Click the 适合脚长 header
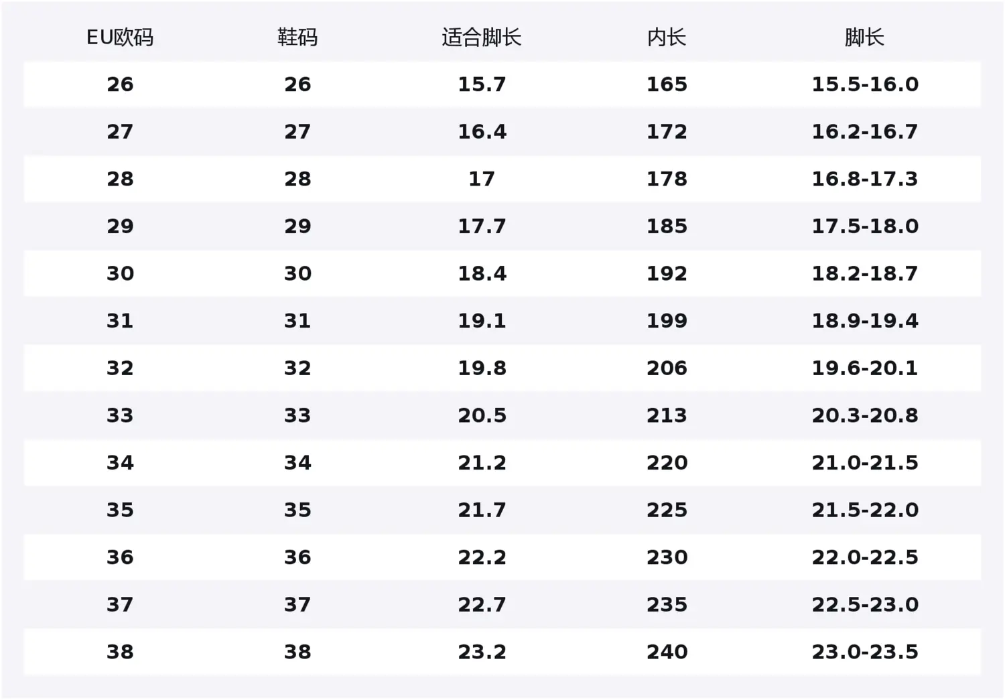Image resolution: width=1005 pixels, height=700 pixels. point(482,38)
